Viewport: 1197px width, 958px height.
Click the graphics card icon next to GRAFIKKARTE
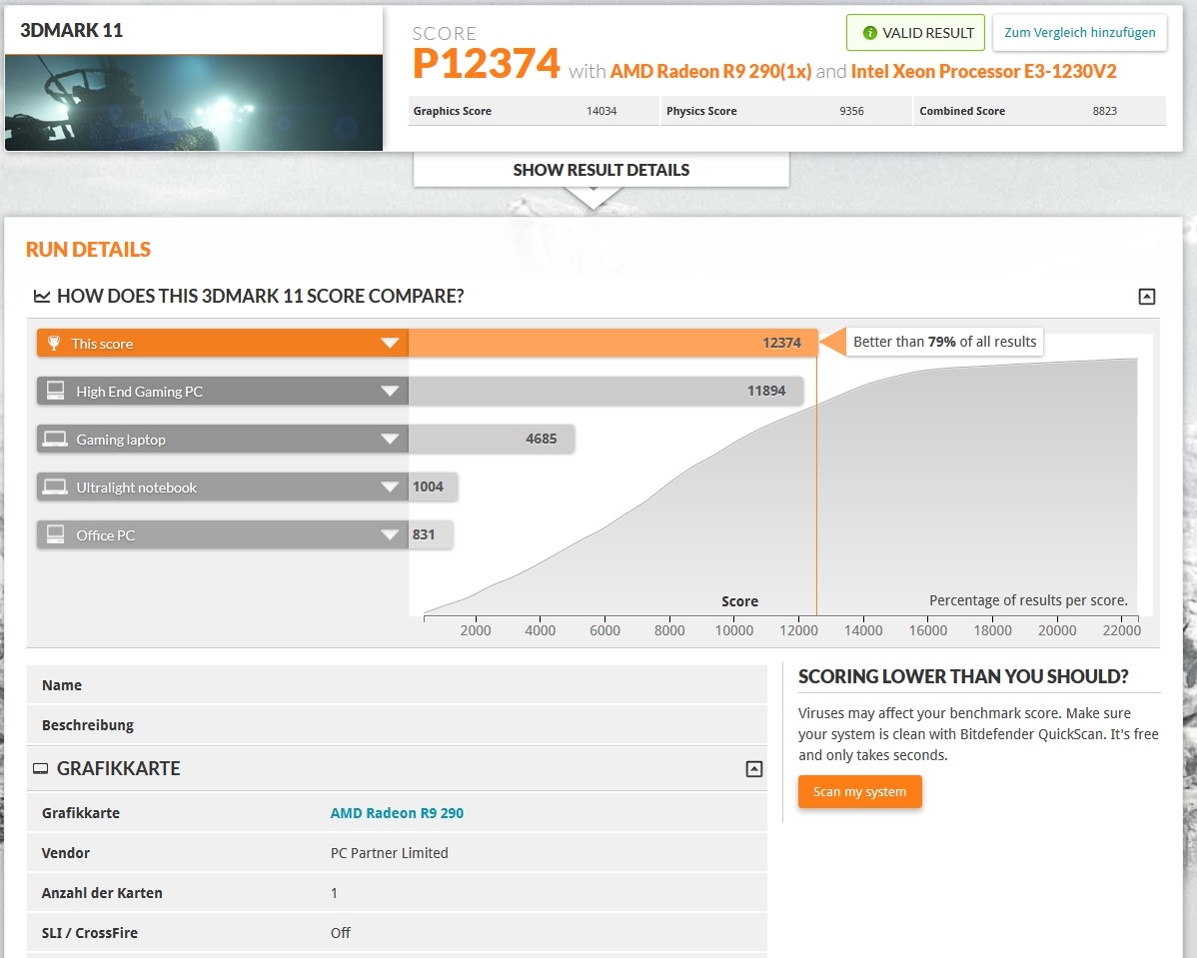[x=41, y=769]
